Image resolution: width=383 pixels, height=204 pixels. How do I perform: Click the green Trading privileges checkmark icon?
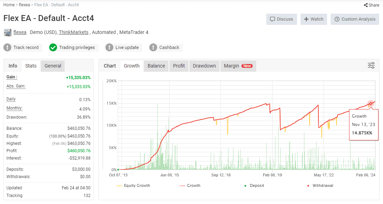[x=53, y=48]
